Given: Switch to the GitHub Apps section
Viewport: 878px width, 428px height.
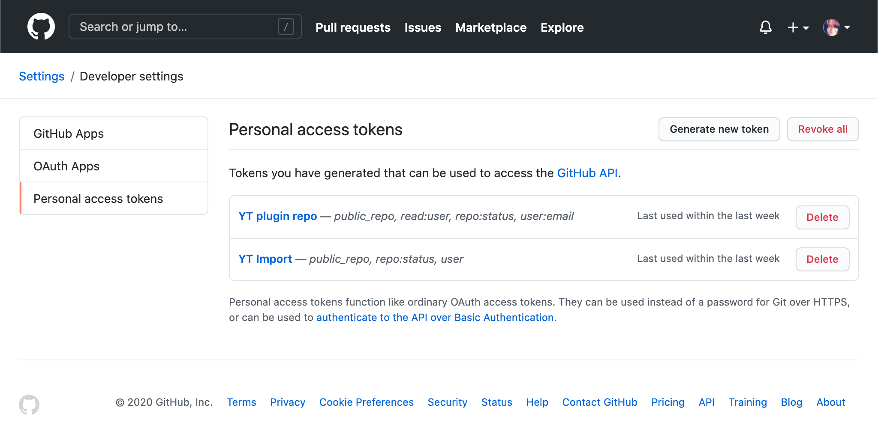Looking at the screenshot, I should (x=69, y=133).
